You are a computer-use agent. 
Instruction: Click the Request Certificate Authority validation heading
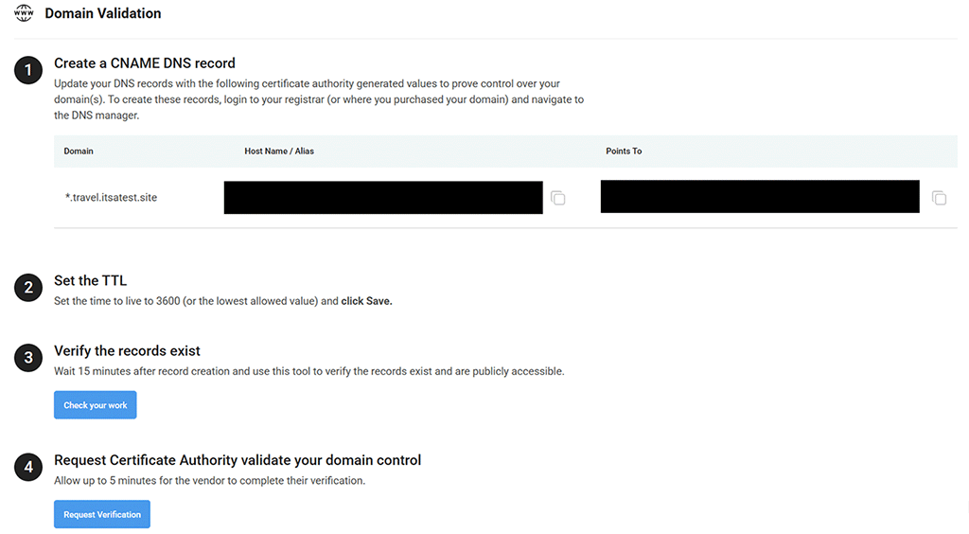[x=238, y=460]
